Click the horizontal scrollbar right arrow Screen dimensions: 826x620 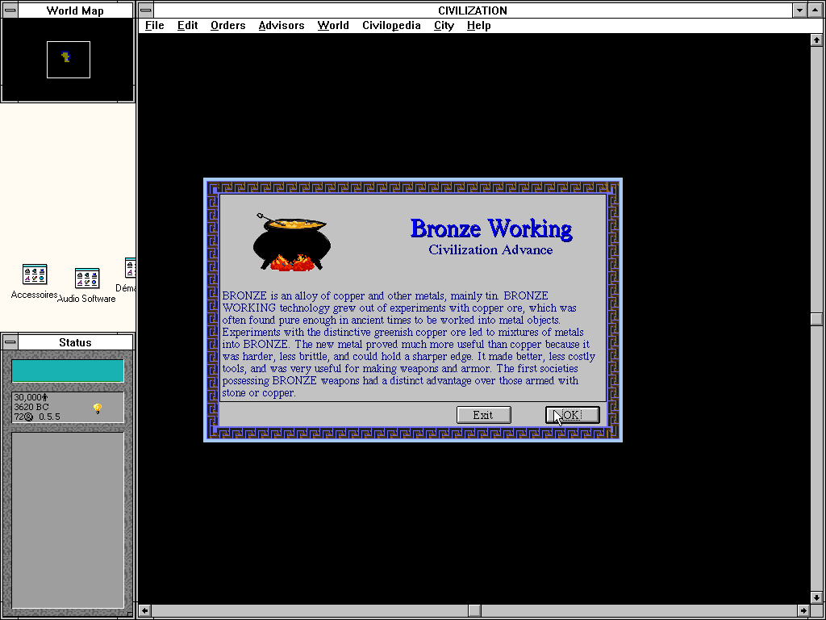[x=803, y=610]
